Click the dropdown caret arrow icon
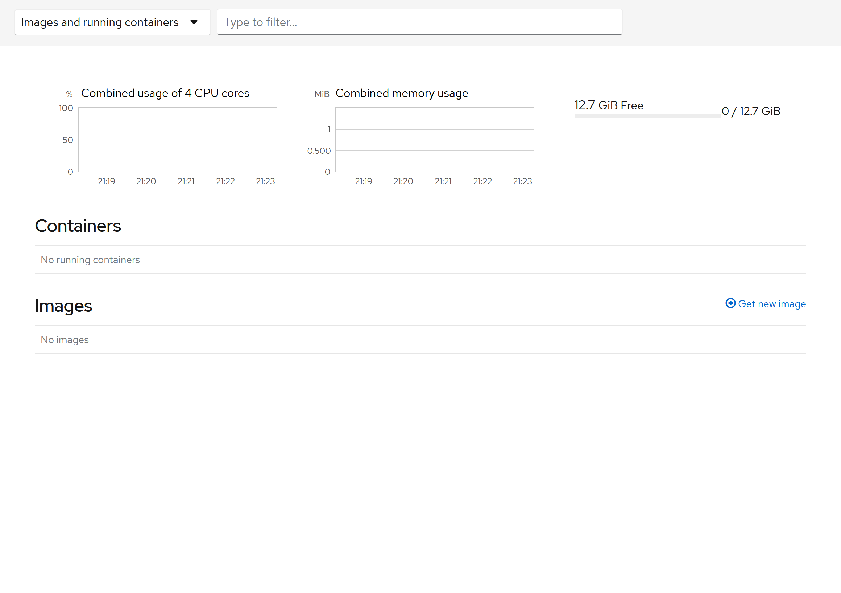 [194, 22]
